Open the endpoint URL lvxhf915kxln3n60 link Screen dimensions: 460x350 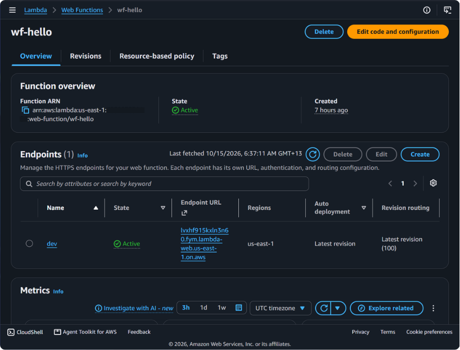click(205, 244)
